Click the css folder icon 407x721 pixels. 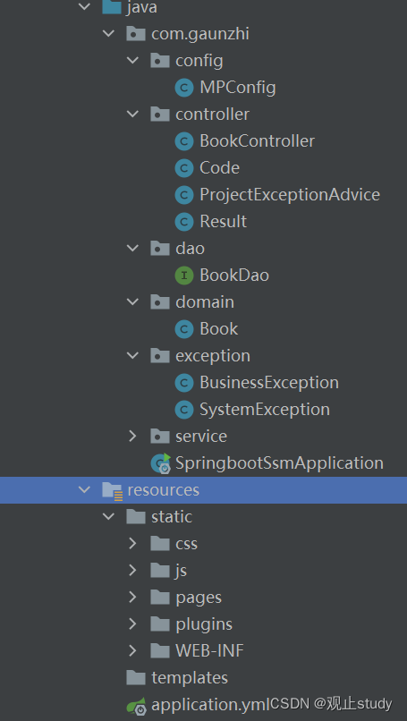pyautogui.click(x=160, y=544)
